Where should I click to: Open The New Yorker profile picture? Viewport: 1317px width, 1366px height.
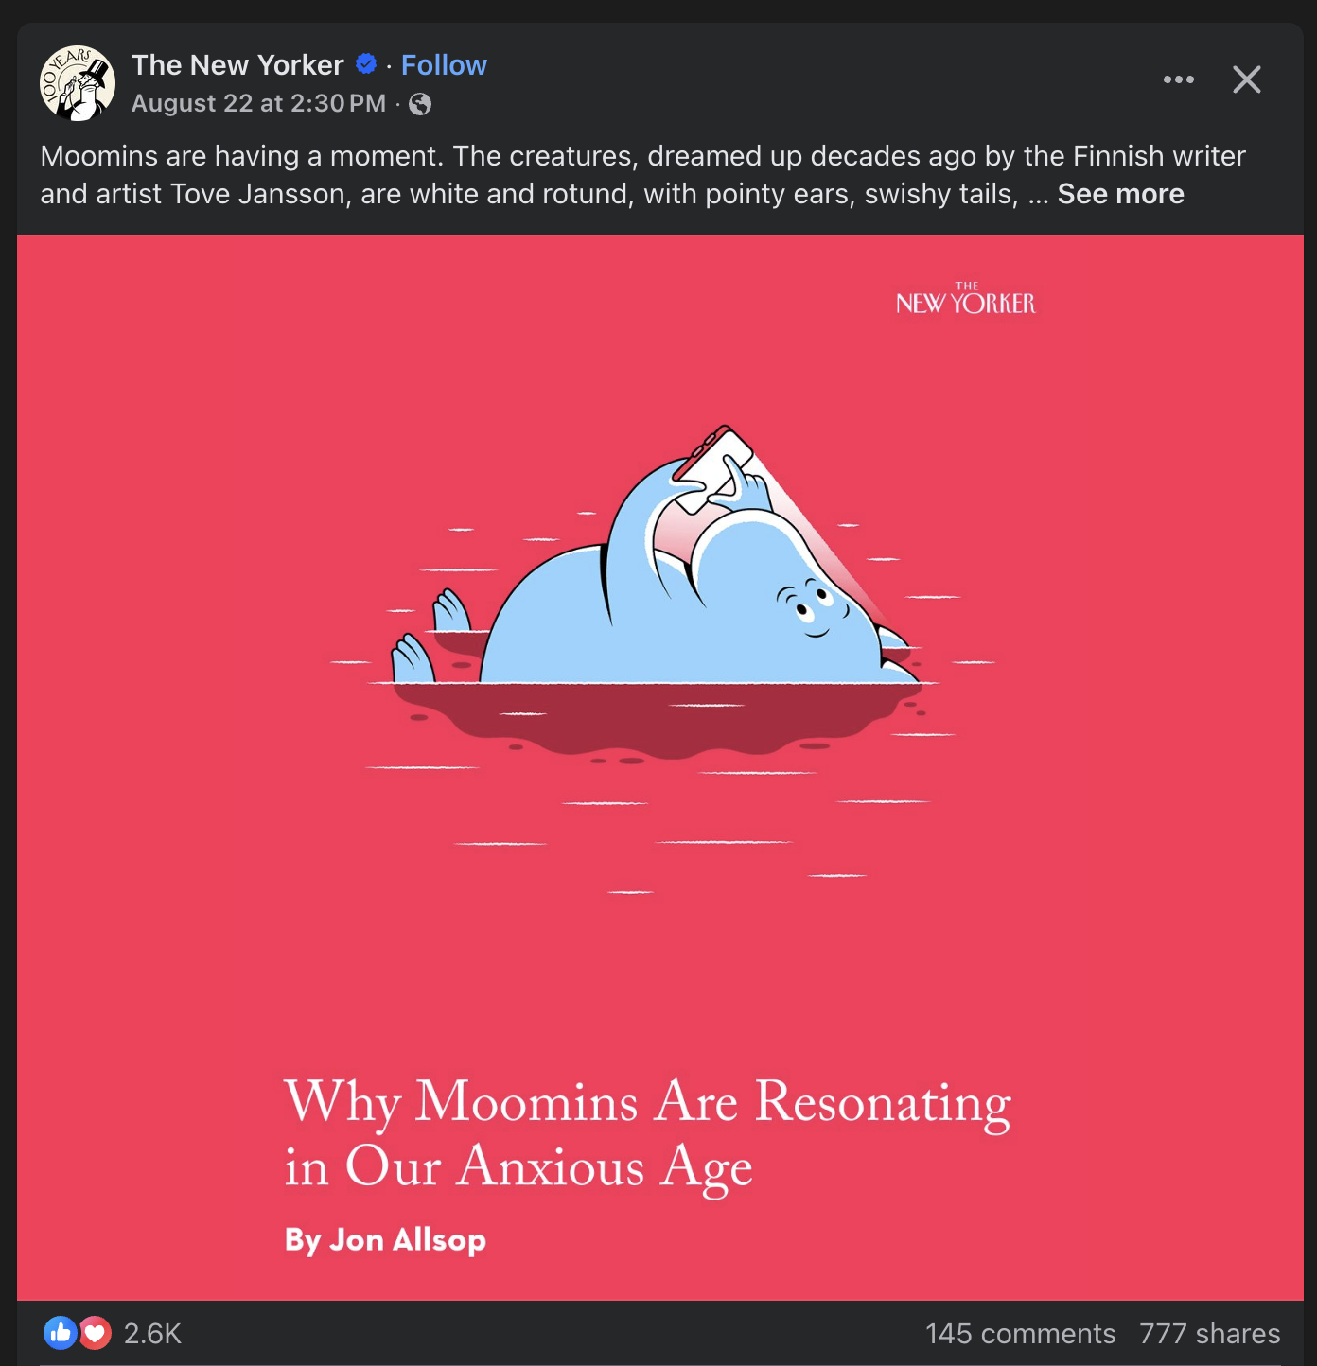[77, 83]
